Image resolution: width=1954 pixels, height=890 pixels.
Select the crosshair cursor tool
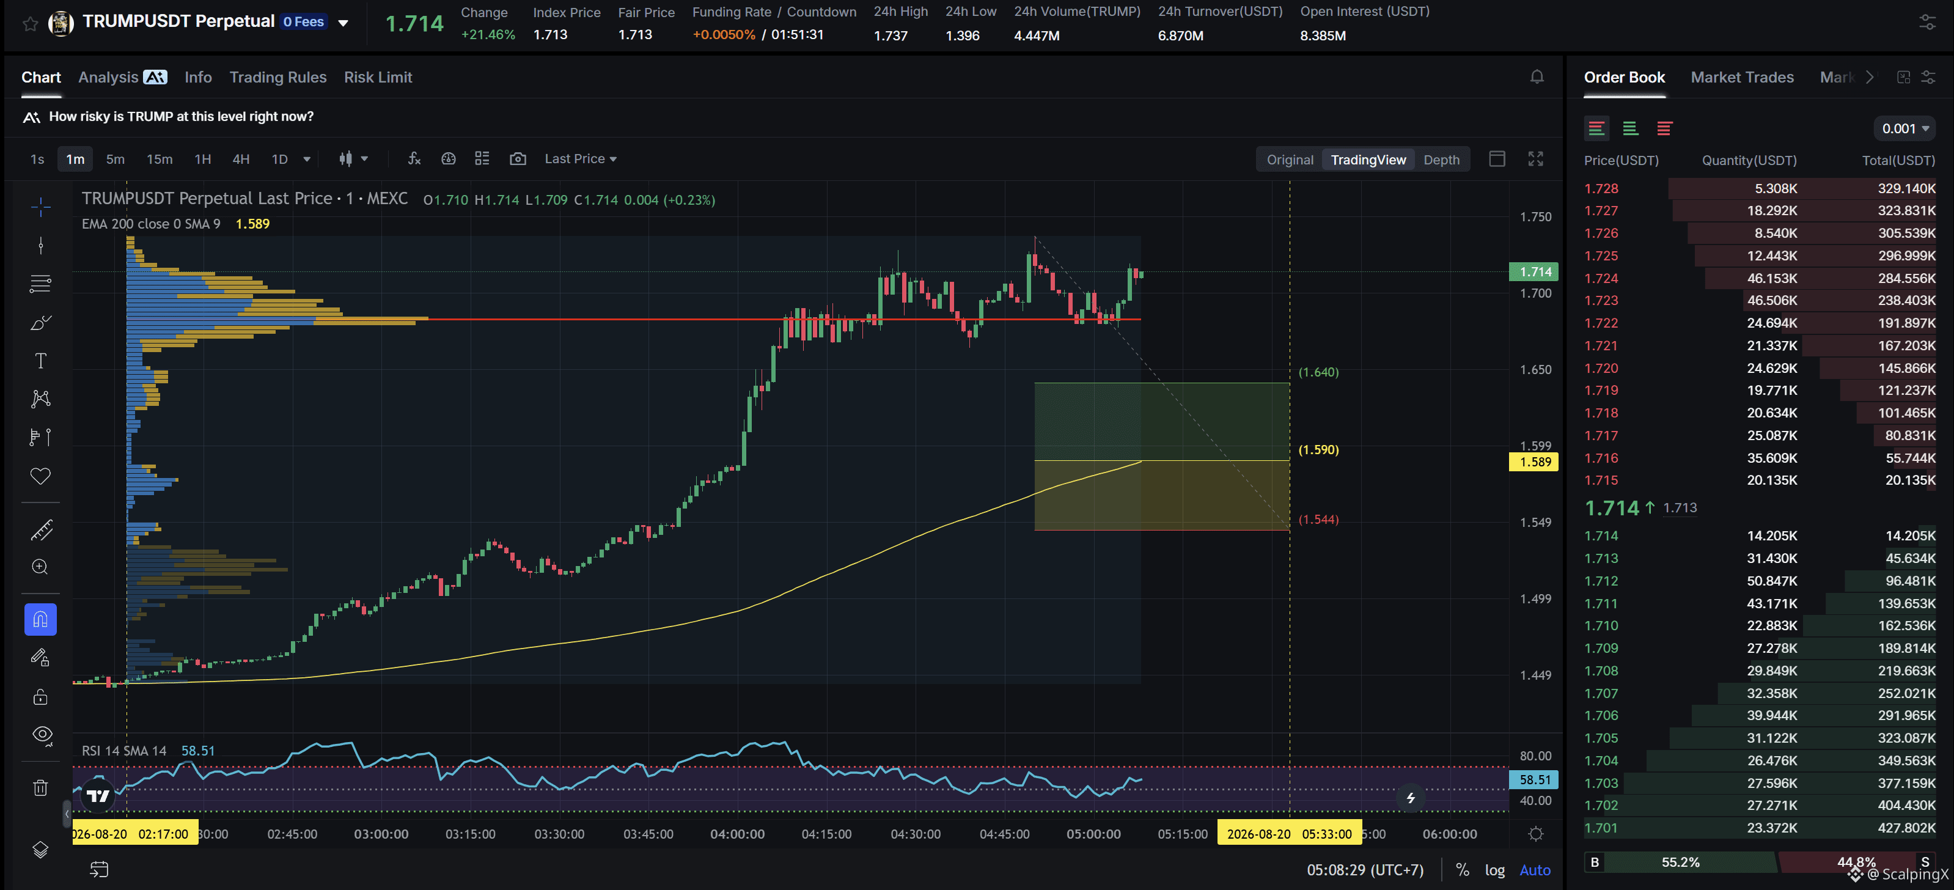click(x=41, y=207)
